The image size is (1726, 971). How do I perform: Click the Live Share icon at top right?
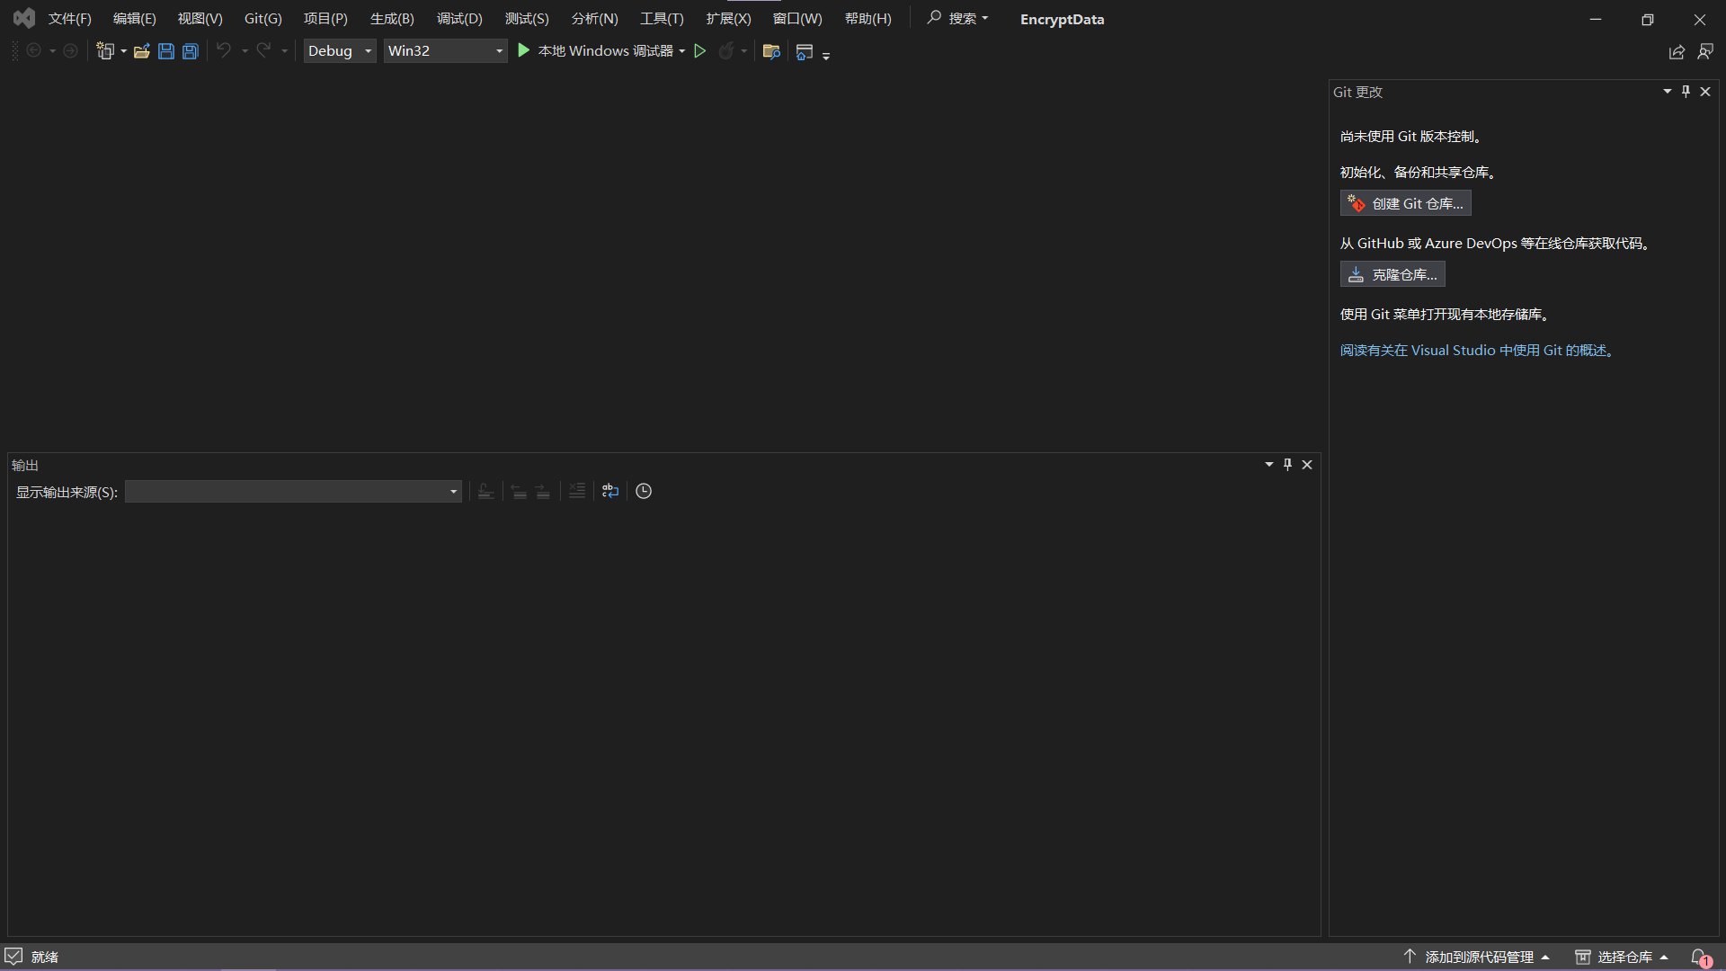(x=1677, y=52)
